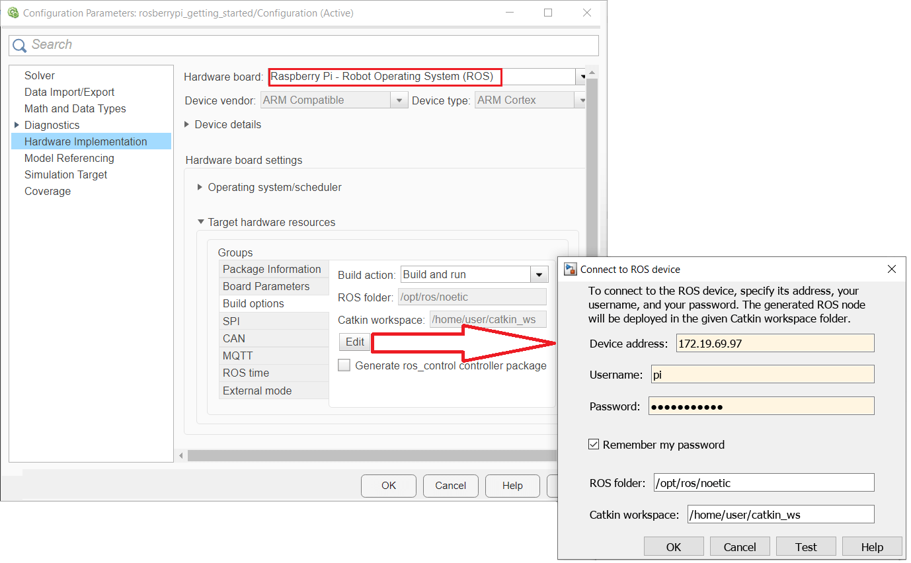This screenshot has height=563, width=911.
Task: Select the SPI group
Action: point(274,321)
